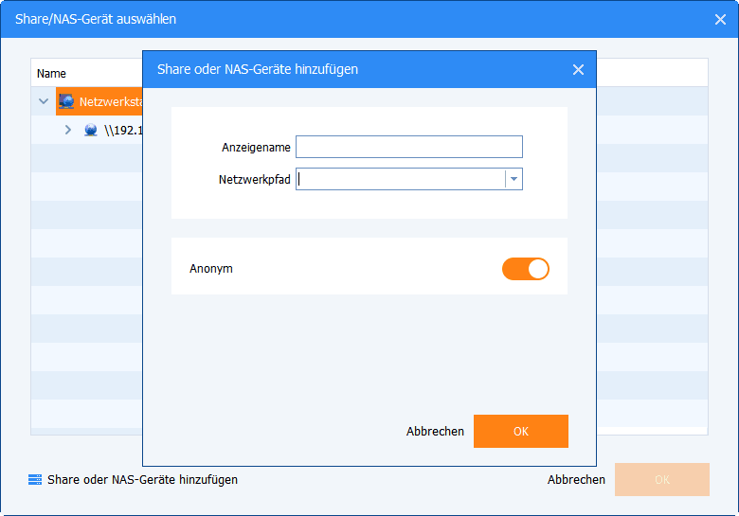Click into the Netzwerkpfad text box
The height and width of the screenshot is (516, 739).
pyautogui.click(x=400, y=179)
